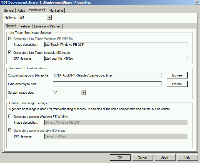Click the Generic Windows PE image description field
The width and height of the screenshot is (200, 163).
point(116,123)
